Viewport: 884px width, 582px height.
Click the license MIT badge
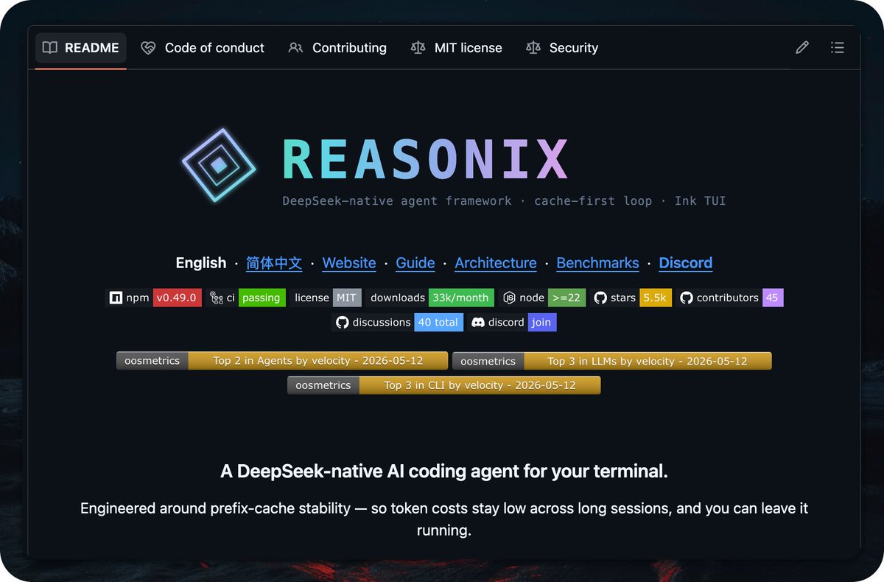[327, 298]
